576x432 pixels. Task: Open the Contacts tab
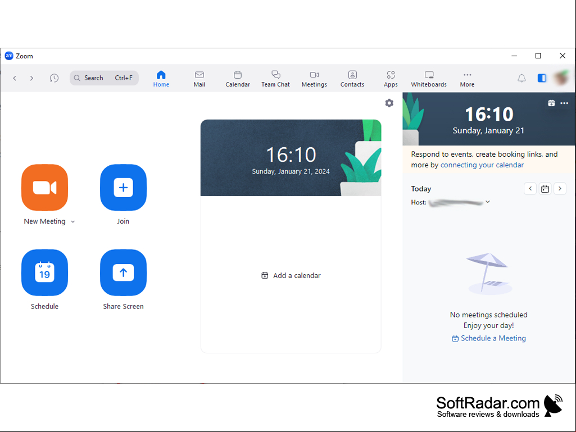[x=352, y=79]
